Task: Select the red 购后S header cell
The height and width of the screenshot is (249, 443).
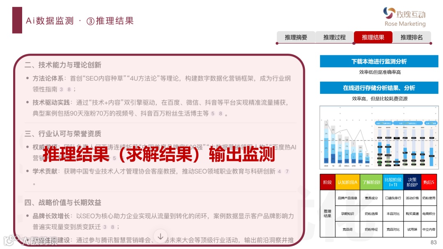Action: (x=429, y=182)
